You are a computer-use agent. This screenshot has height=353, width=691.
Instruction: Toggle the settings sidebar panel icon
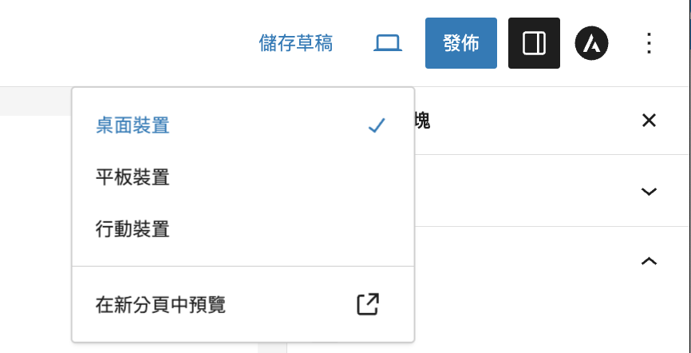pos(534,43)
